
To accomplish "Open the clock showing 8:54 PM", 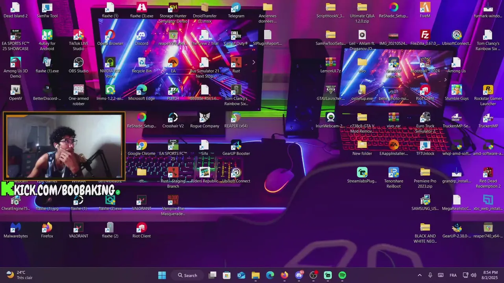I will 490,275.
